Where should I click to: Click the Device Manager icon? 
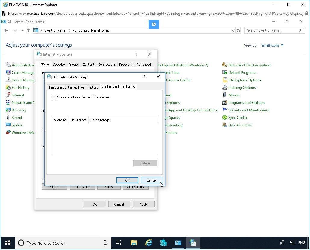click(8, 80)
